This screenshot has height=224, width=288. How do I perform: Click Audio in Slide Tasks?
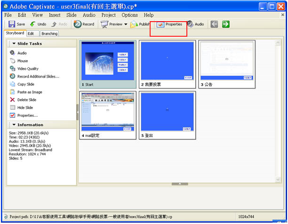(x=18, y=53)
